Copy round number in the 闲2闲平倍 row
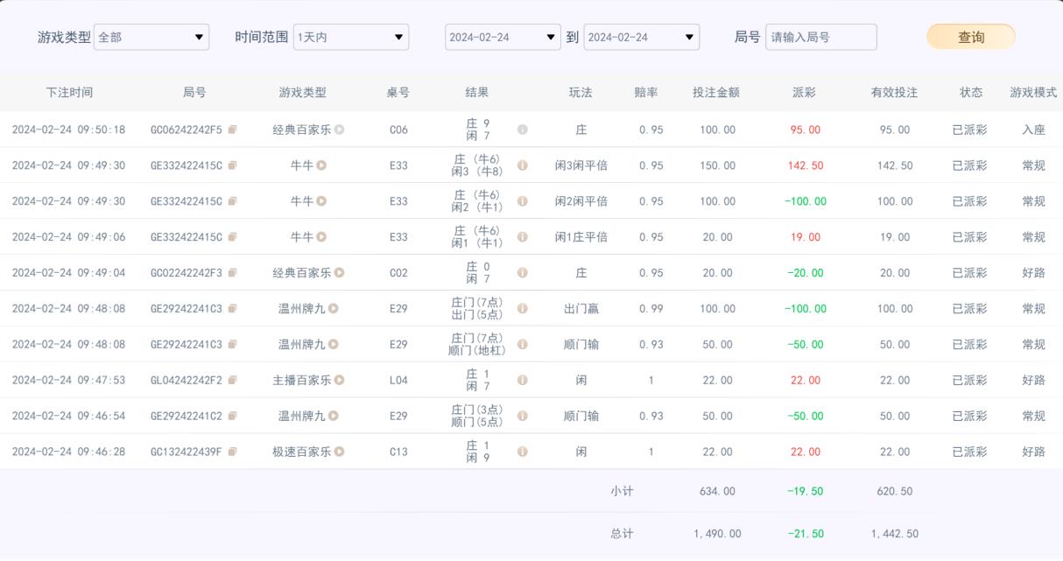 (232, 201)
